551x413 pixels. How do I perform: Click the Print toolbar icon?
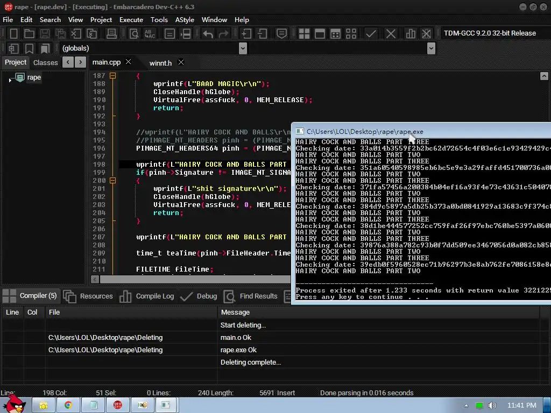tap(111, 34)
